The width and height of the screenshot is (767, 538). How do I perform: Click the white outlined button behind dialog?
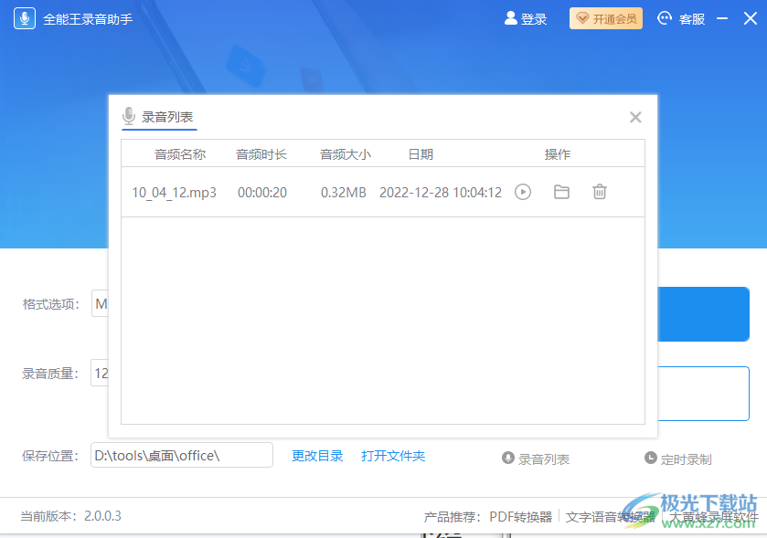[x=703, y=394]
